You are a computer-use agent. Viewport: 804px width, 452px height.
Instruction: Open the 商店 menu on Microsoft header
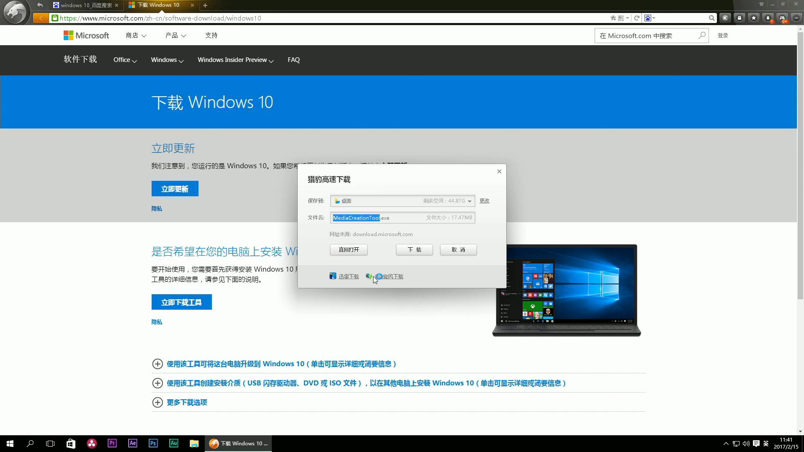tap(136, 36)
